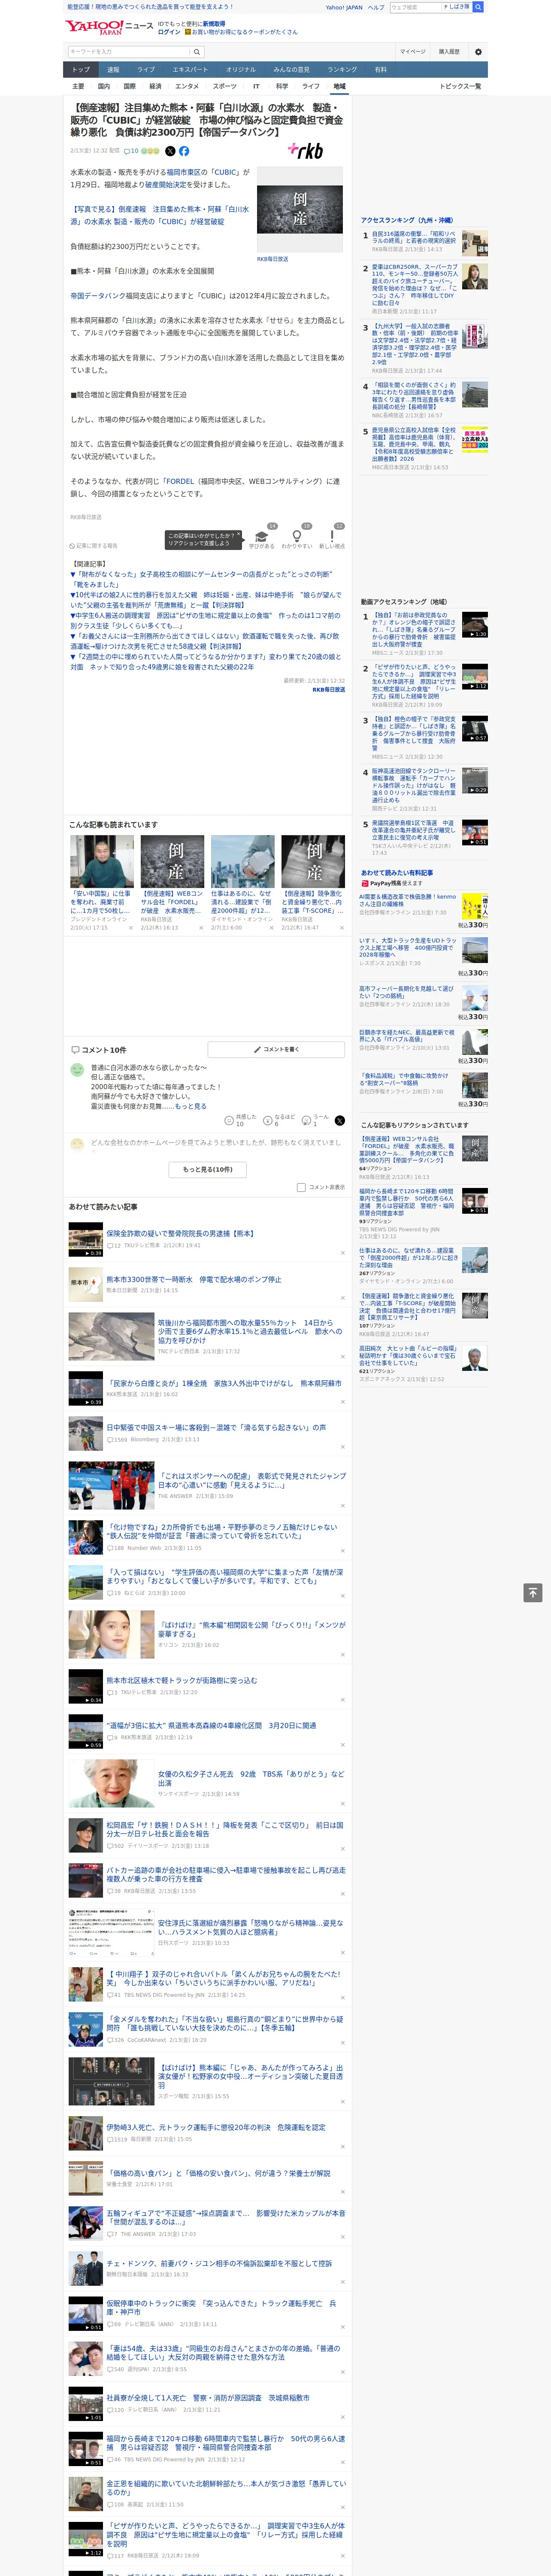The height and width of the screenshot is (2576, 551).
Task: Open the 経済 category
Action: click(x=155, y=86)
